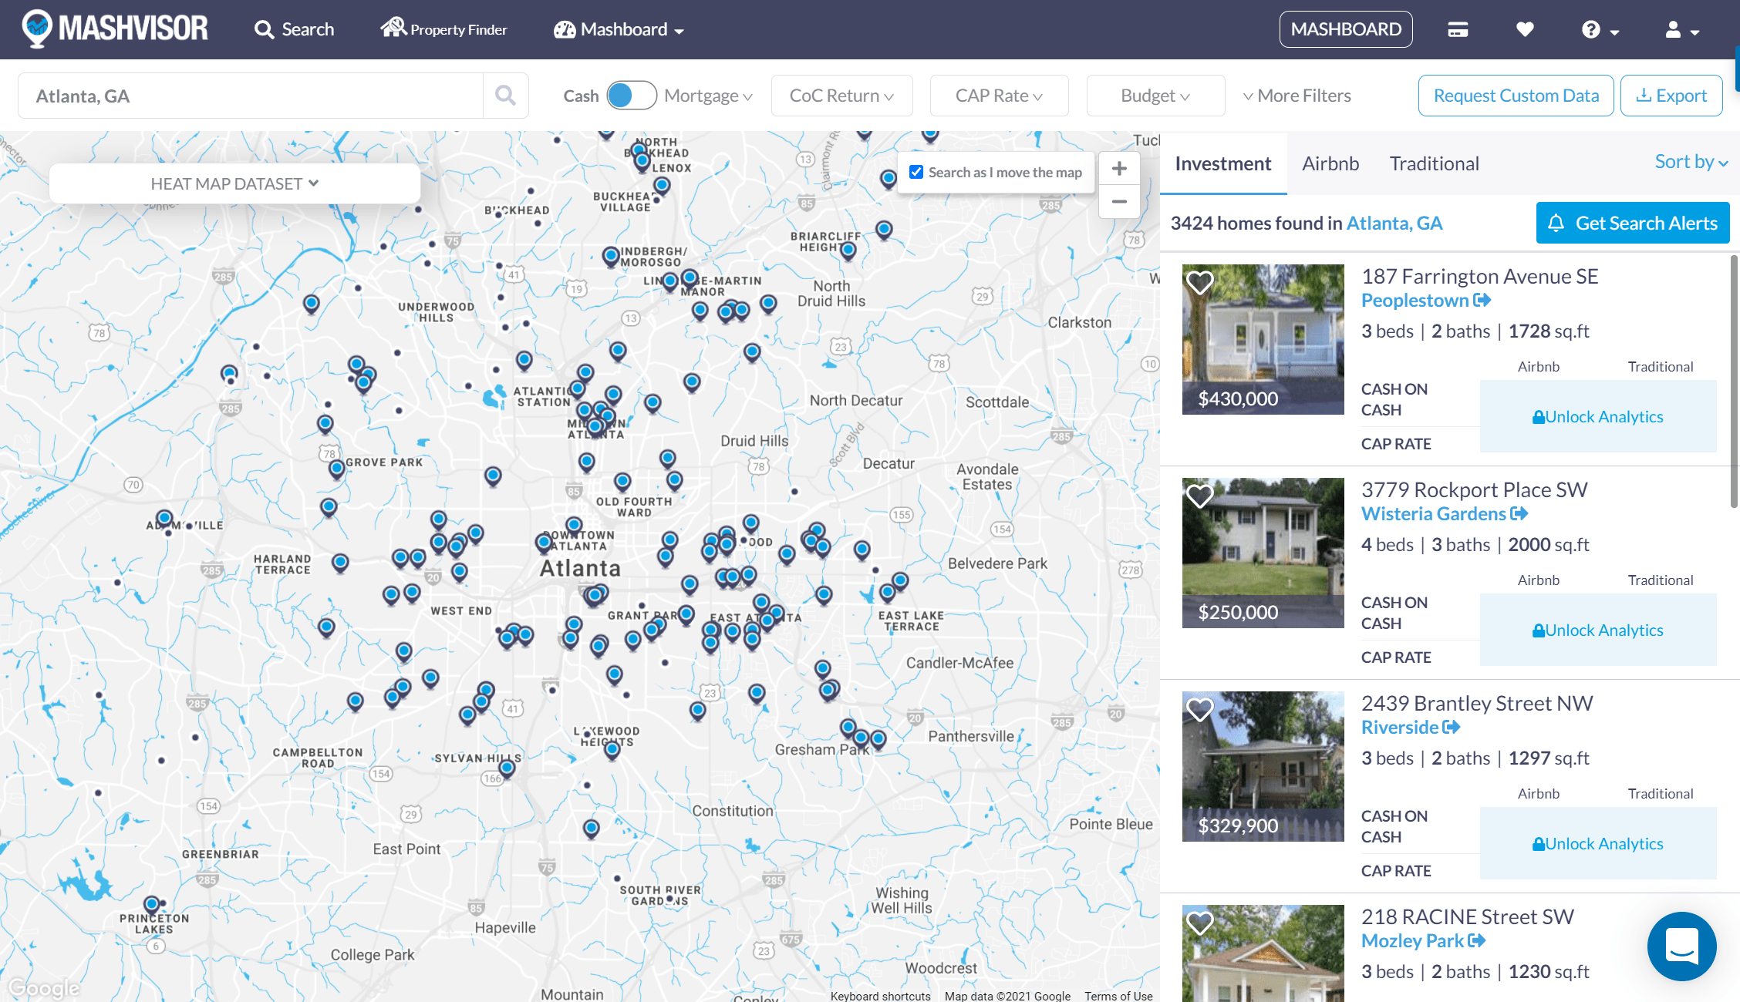Uncheck Search as I move the map

(x=916, y=172)
